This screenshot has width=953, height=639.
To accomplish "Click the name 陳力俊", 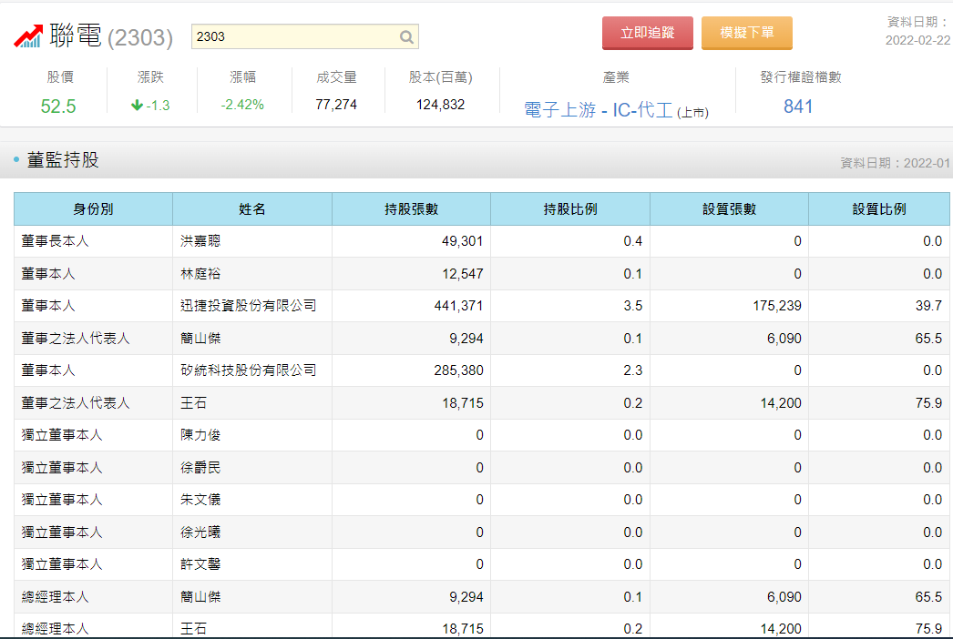I will point(200,435).
